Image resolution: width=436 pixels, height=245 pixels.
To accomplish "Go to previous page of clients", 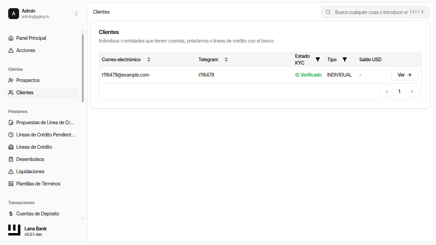I will [x=387, y=92].
